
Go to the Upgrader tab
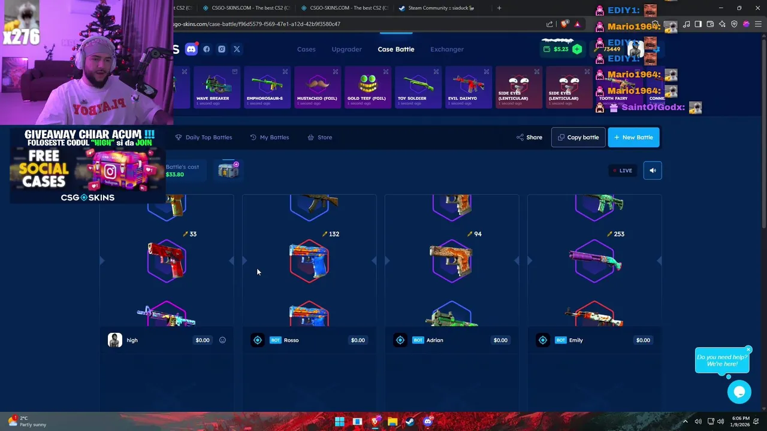(347, 49)
